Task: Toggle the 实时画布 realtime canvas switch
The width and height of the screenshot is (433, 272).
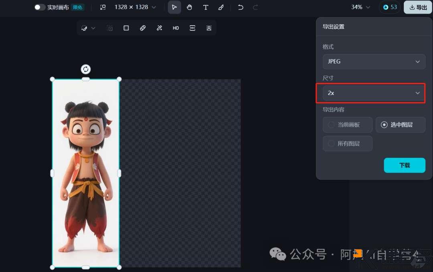Action: (39, 7)
